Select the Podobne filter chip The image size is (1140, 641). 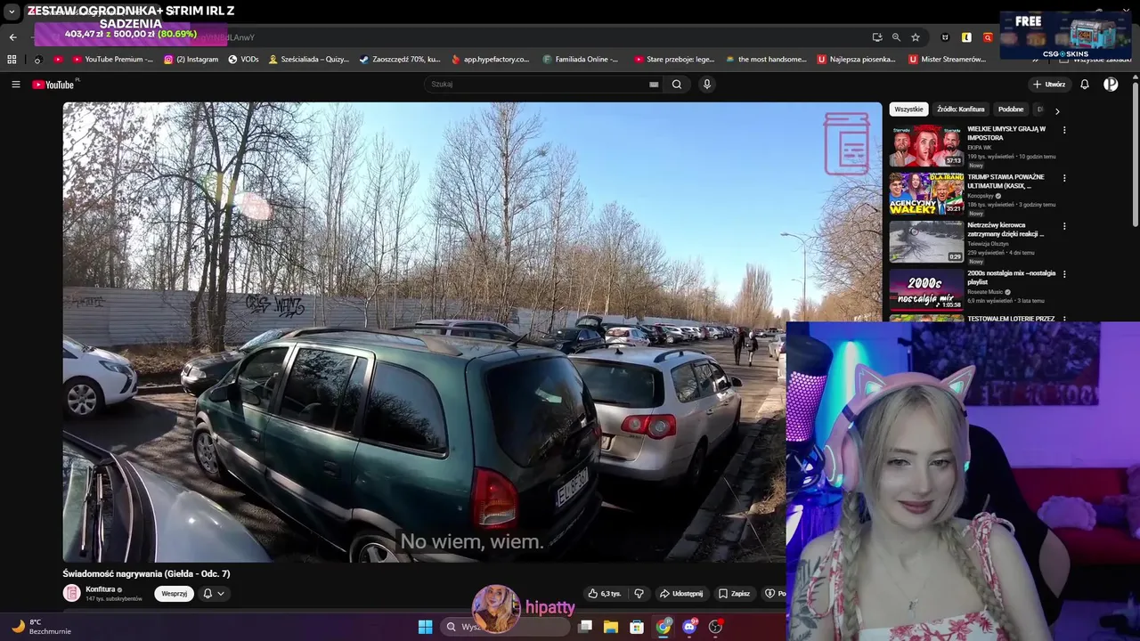(x=1011, y=110)
